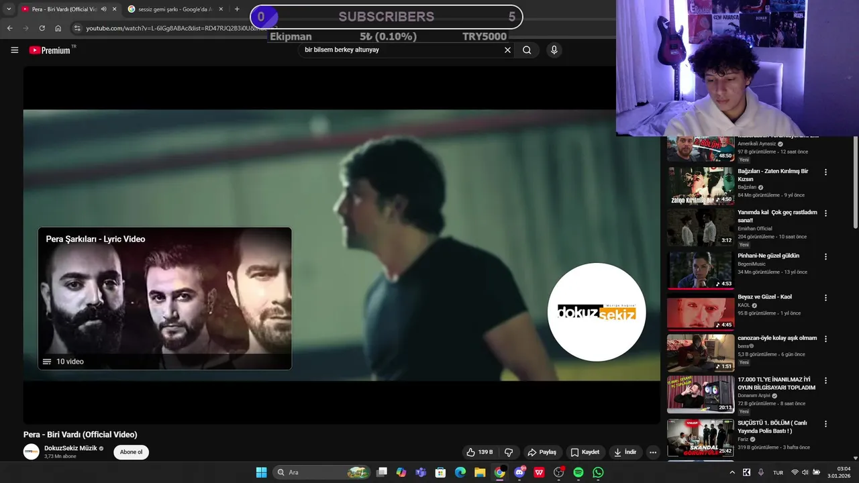The image size is (859, 483).
Task: Open 17.000 TL'YE İNANILMAZ İYİ OYUN video
Action: (776, 384)
